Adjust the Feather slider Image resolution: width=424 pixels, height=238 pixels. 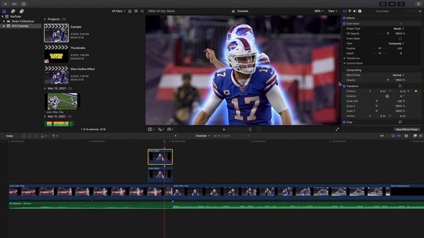point(380,48)
